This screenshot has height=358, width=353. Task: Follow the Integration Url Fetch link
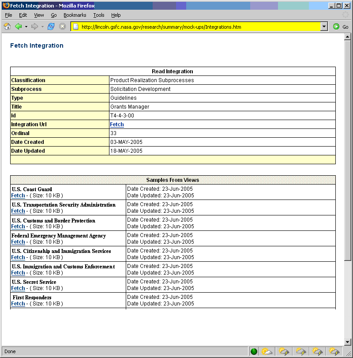[x=117, y=124]
